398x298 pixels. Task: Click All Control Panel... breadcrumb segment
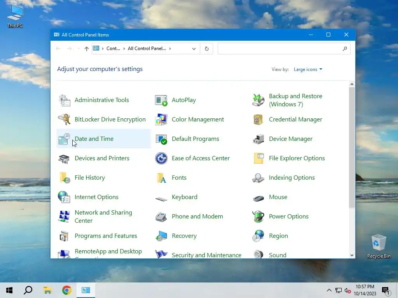coord(147,49)
